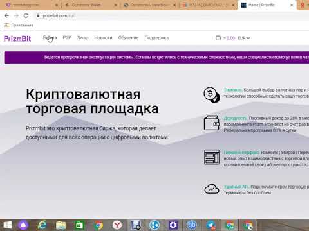Open Telegram from taskbar
The image size is (309, 231).
pos(211,225)
